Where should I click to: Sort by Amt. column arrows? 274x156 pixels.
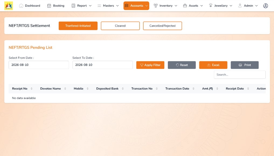[217, 89]
